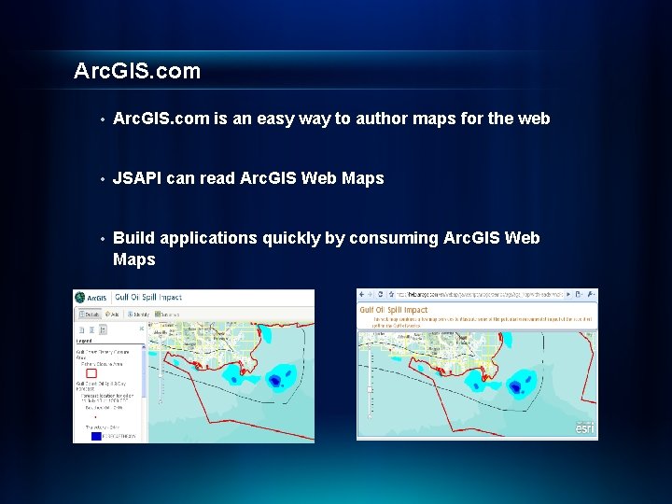Click bullet text 'JSAPI can read ArcGIS Web Maps'
This screenshot has width=672, height=504.
248,178
